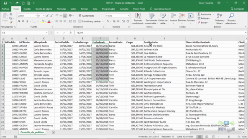
Task: Click the Borrar button
Action: coord(203,22)
